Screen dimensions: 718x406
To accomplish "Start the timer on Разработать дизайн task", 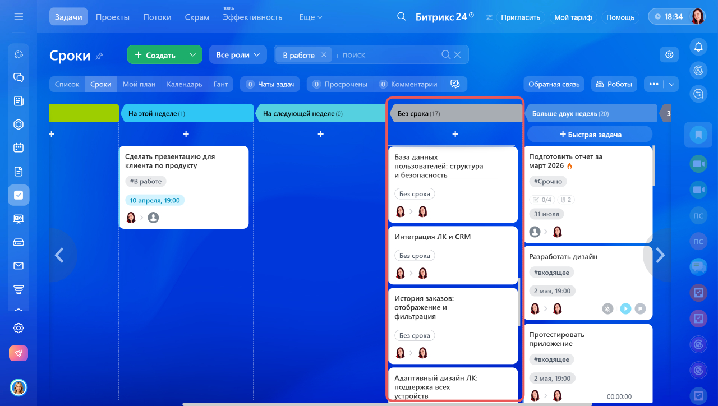I will 625,308.
